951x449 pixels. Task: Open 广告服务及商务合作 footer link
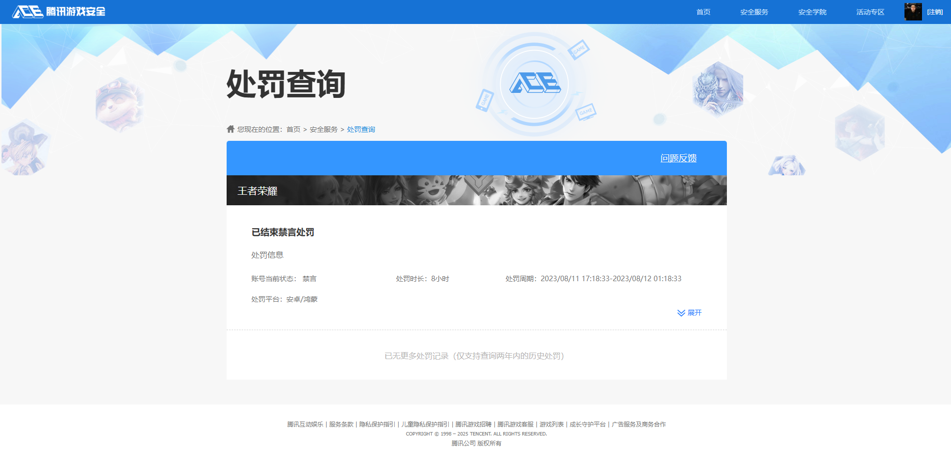coord(638,425)
